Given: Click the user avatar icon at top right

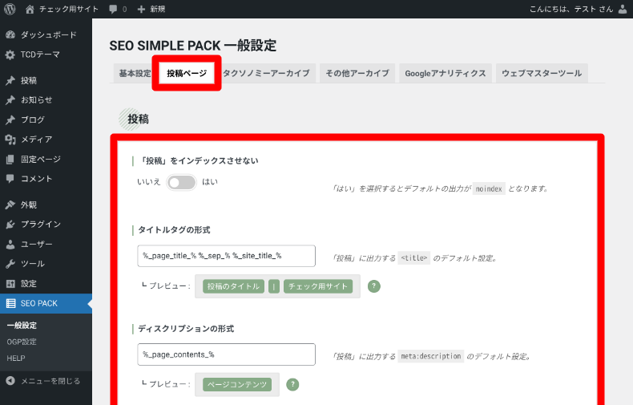Looking at the screenshot, I should click(623, 9).
